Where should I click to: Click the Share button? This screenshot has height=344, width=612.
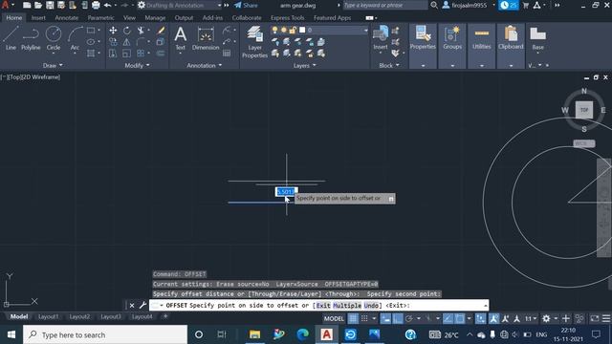coord(246,5)
